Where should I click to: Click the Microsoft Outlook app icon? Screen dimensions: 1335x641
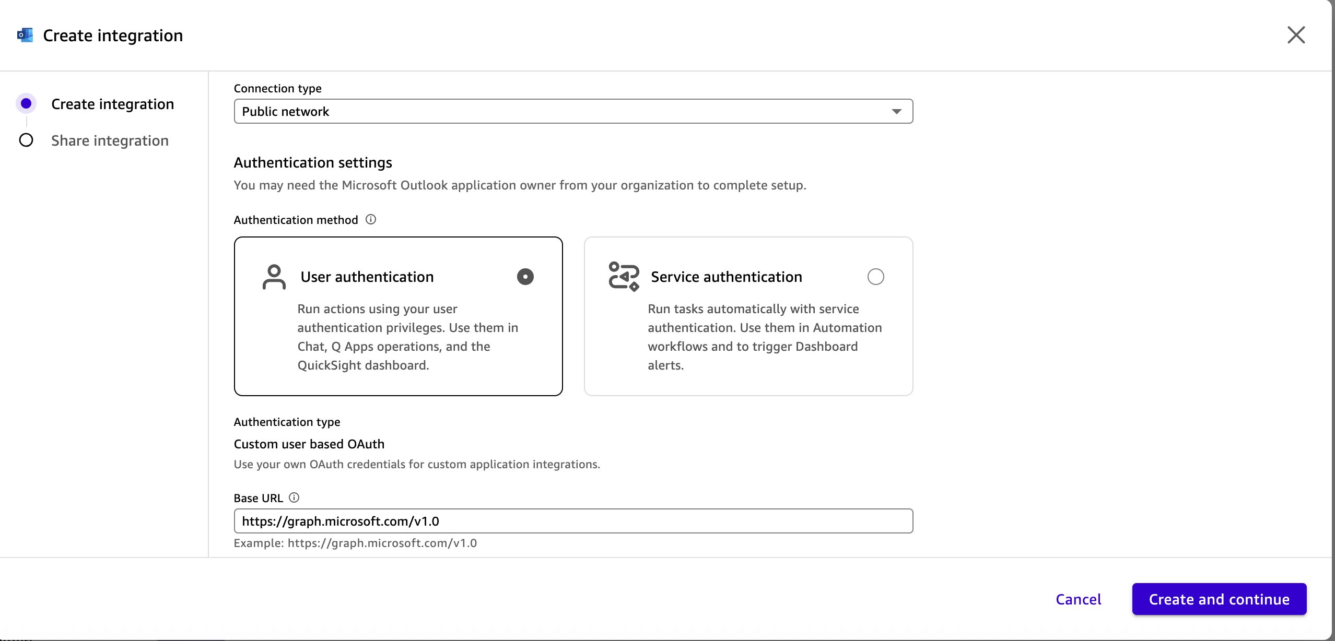tap(25, 34)
